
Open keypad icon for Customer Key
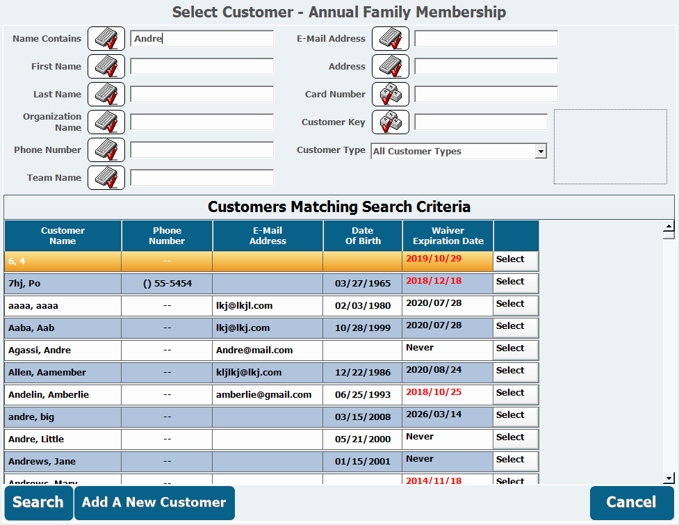(390, 122)
